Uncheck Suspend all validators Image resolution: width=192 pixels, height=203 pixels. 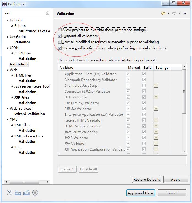click(60, 36)
